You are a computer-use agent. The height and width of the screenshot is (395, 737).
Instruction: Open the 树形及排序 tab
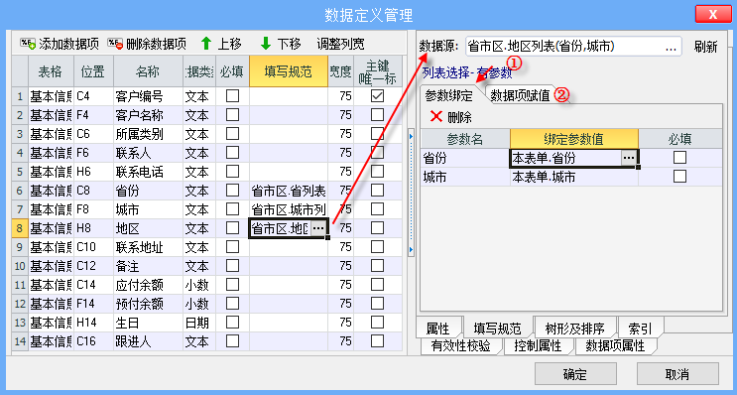[x=574, y=329]
